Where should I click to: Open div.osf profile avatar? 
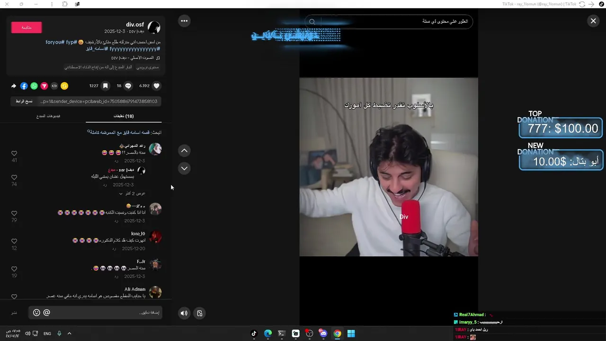154,27
